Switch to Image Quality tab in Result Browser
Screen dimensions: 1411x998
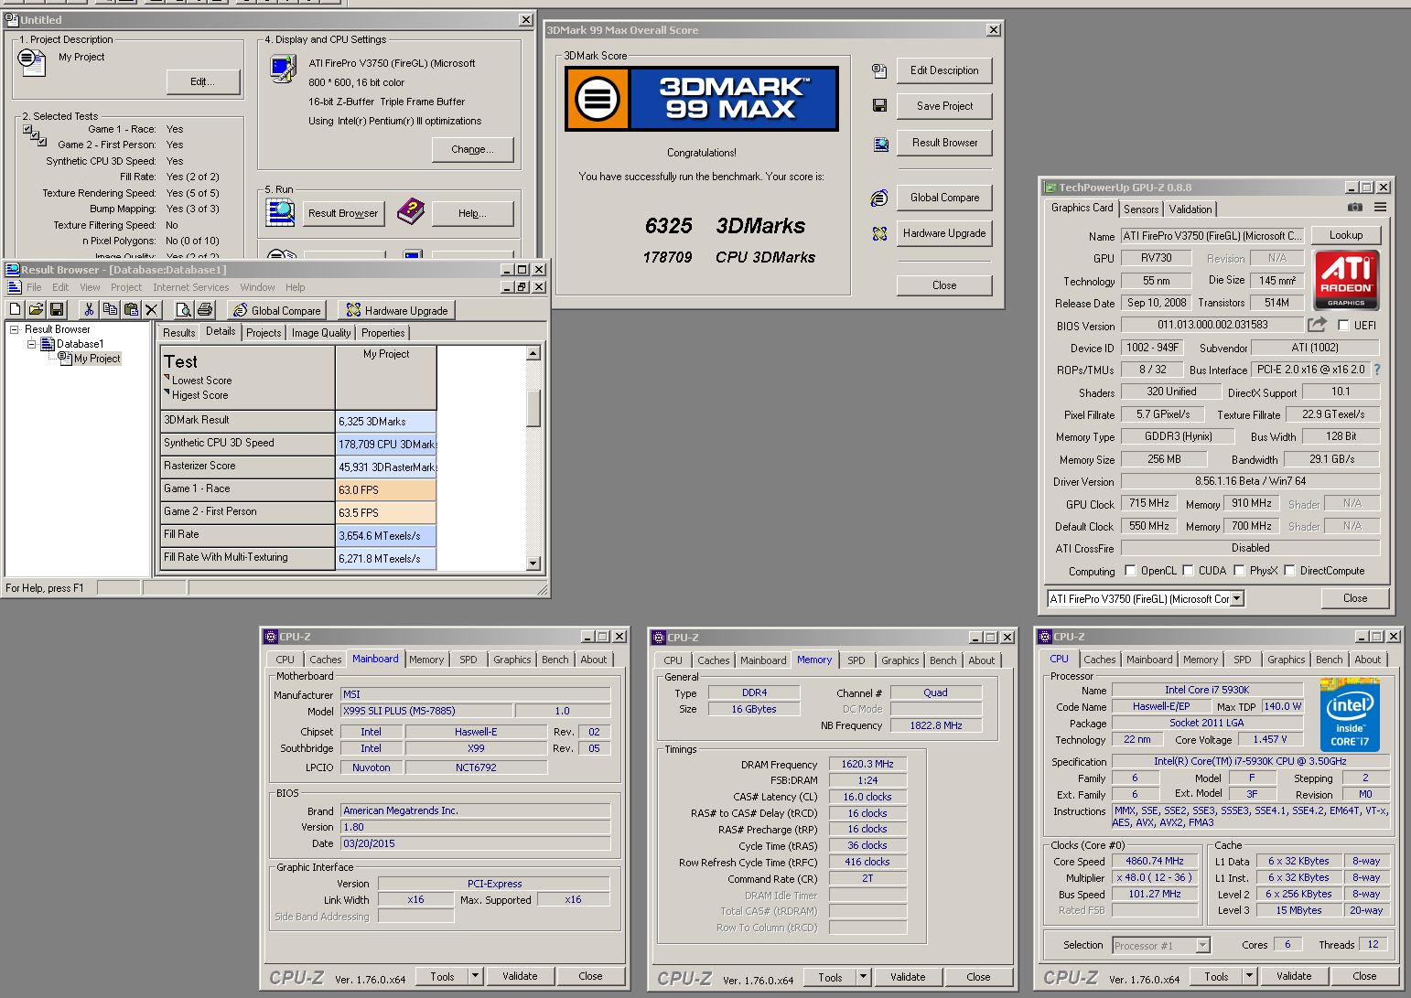(321, 333)
